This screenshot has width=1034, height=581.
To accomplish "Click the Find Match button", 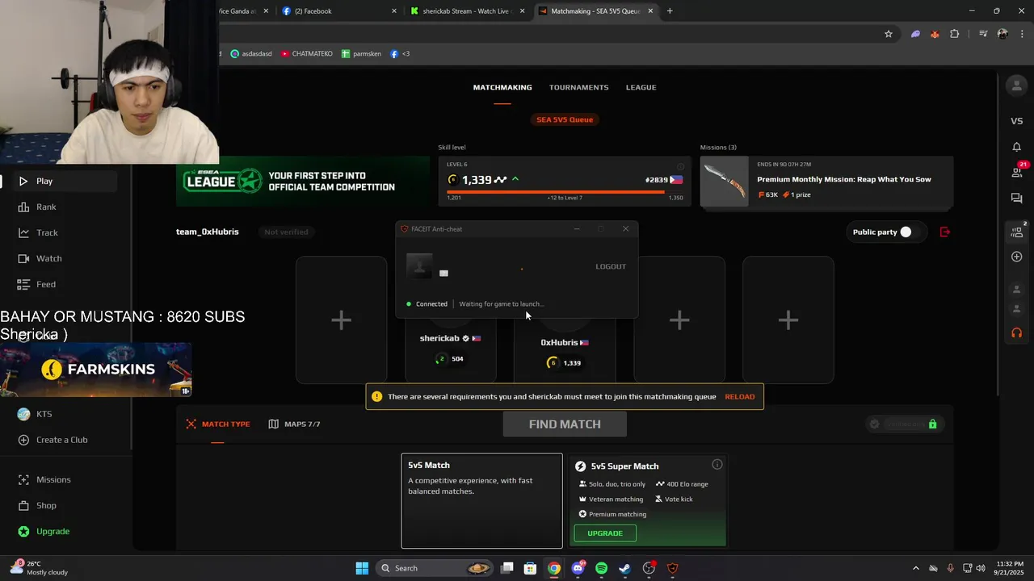I will pos(565,424).
